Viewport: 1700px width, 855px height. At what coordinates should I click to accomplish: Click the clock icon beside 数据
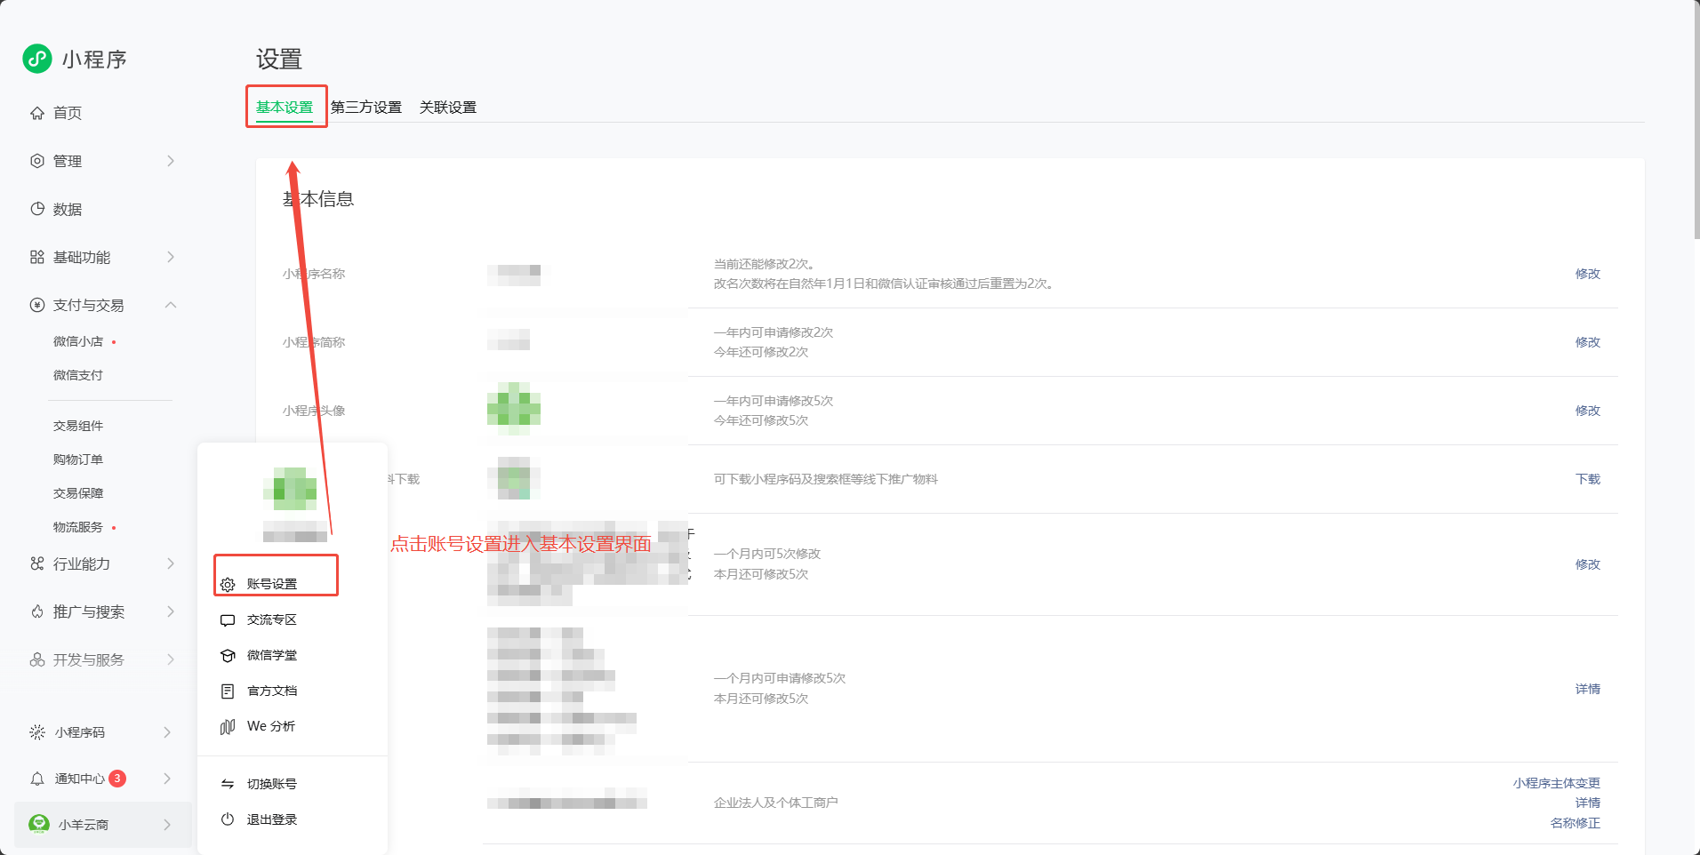pyautogui.click(x=37, y=209)
